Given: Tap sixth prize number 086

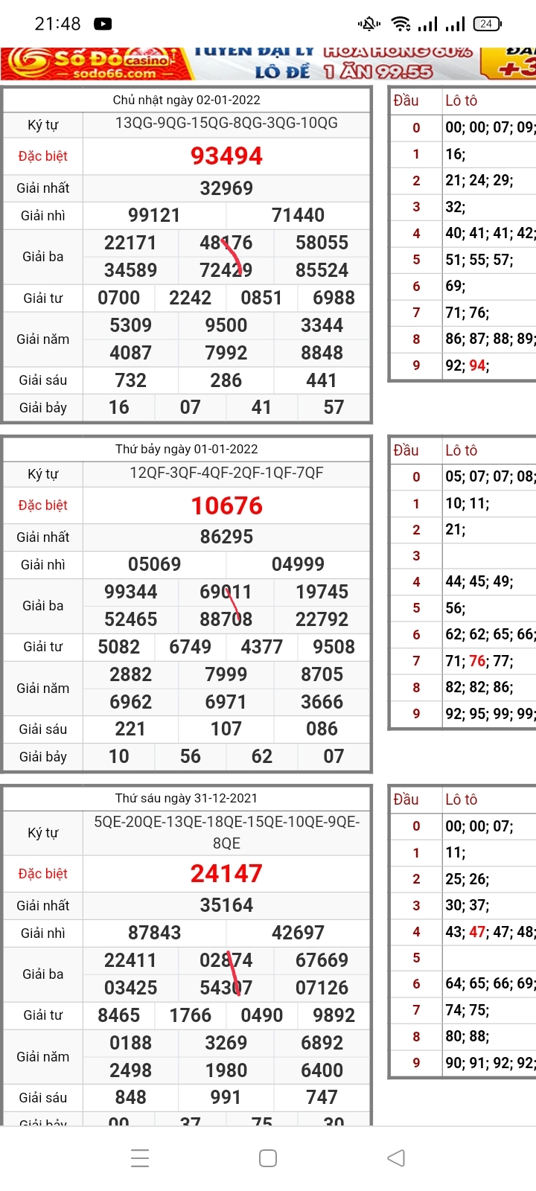Looking at the screenshot, I should pyautogui.click(x=322, y=729).
